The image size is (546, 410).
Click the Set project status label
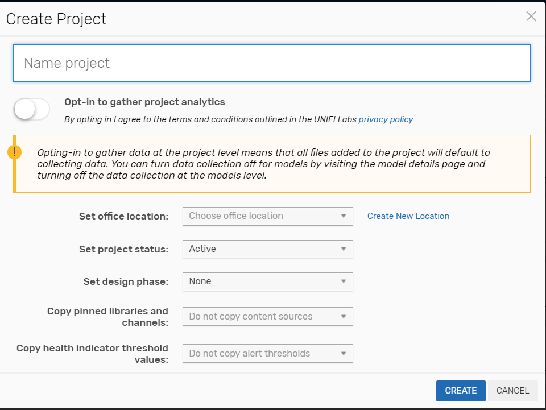click(123, 249)
